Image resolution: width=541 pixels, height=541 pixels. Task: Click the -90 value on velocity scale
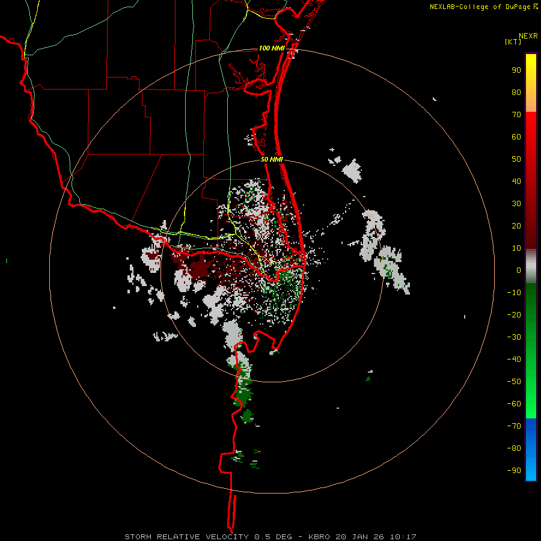click(x=514, y=471)
